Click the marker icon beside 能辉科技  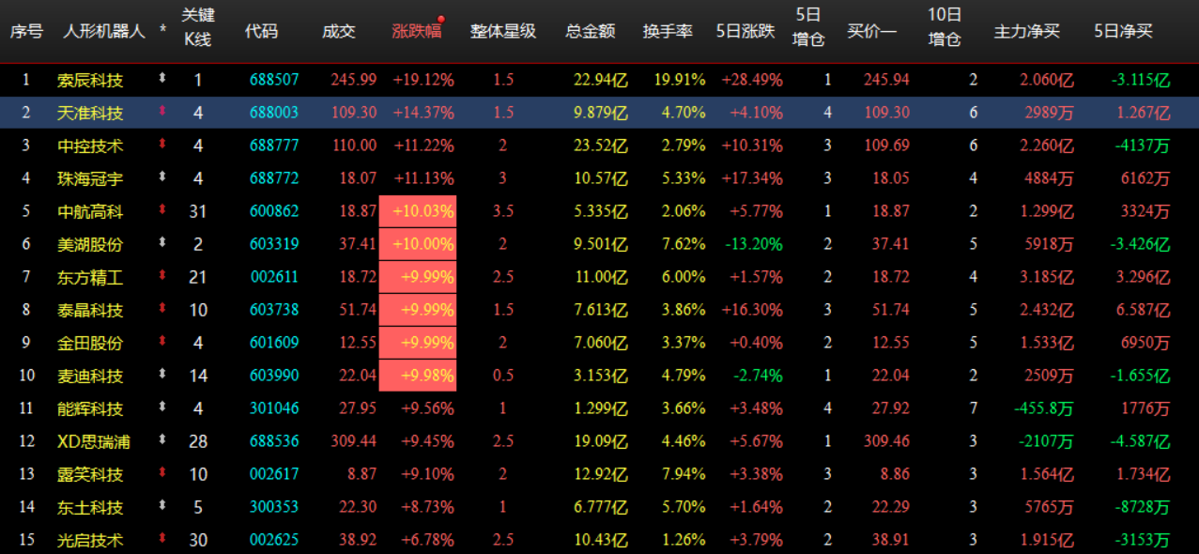tap(162, 408)
